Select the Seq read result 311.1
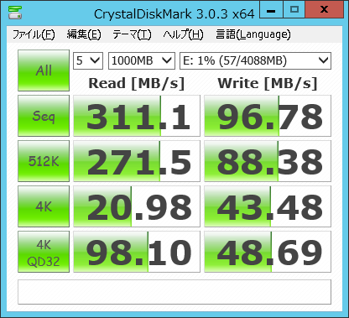 point(137,116)
